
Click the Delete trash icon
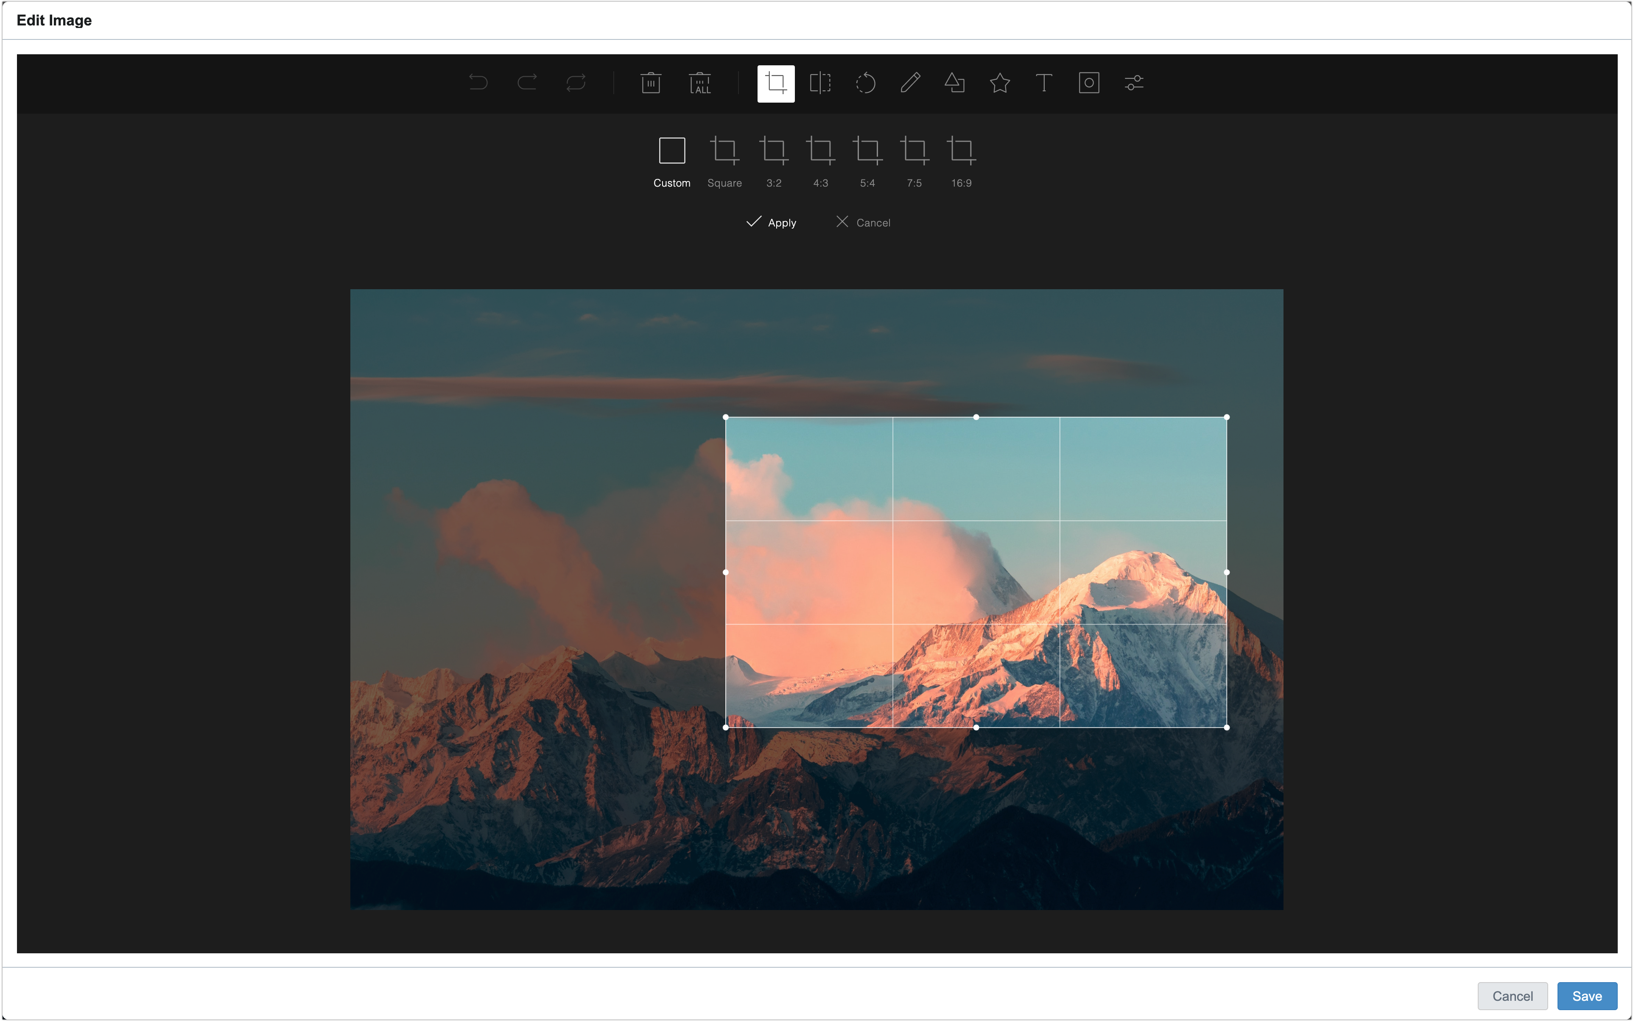pyautogui.click(x=650, y=82)
